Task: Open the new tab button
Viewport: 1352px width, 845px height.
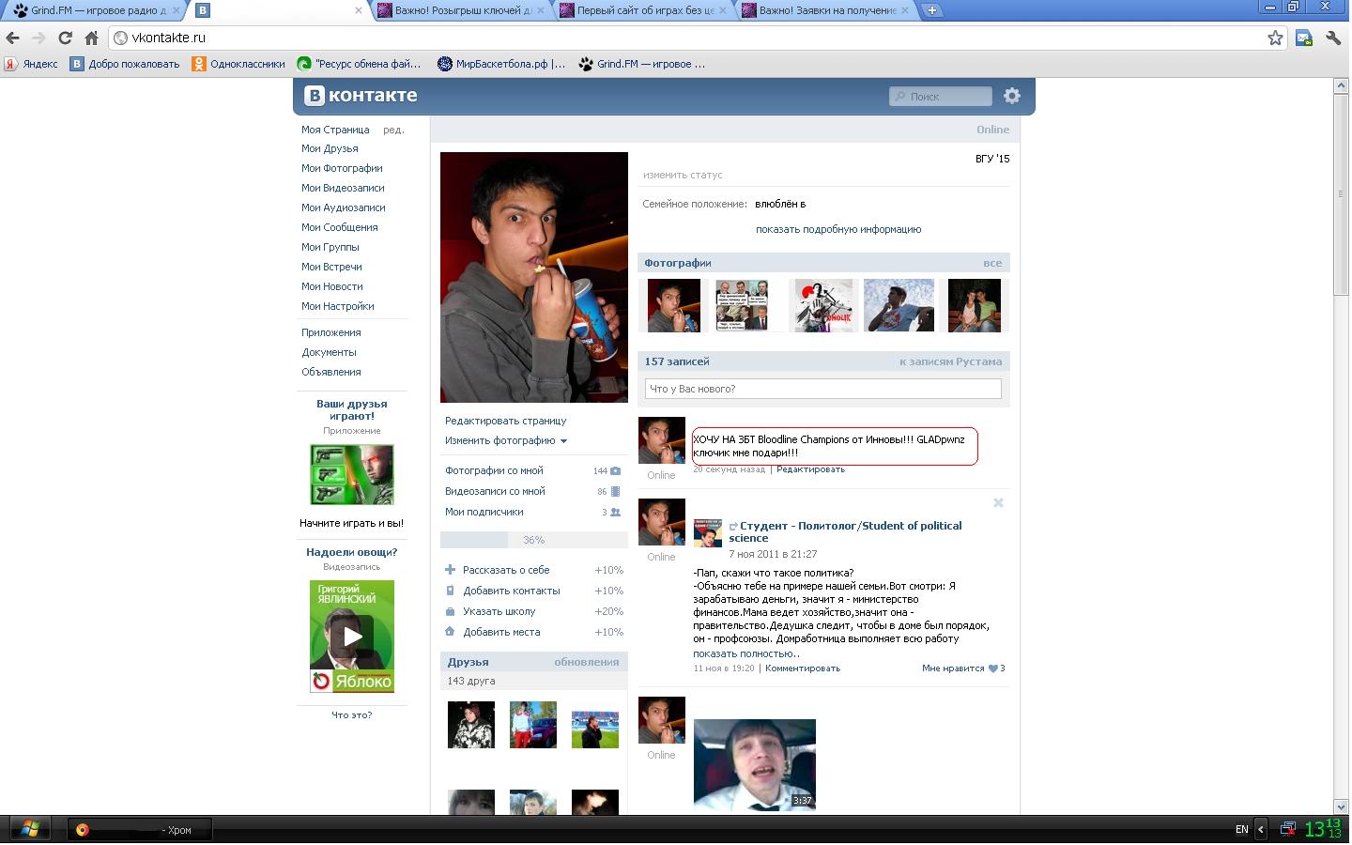Action: 931,10
